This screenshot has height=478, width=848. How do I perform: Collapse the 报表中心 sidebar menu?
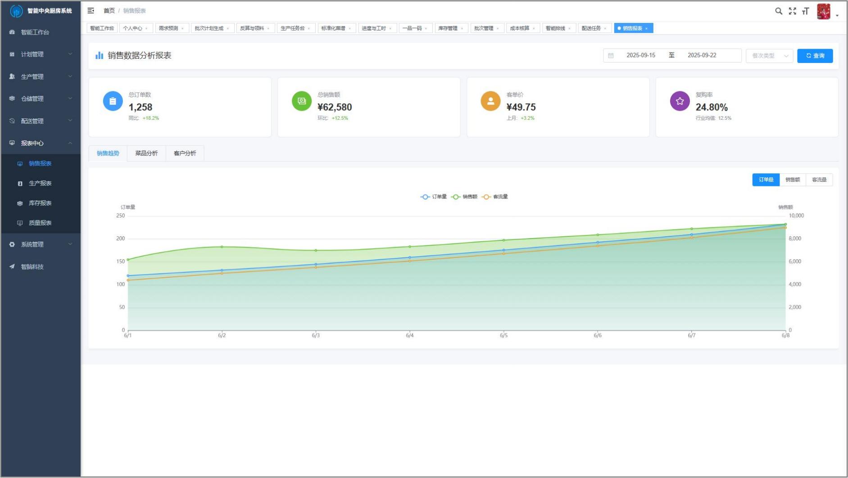(41, 143)
